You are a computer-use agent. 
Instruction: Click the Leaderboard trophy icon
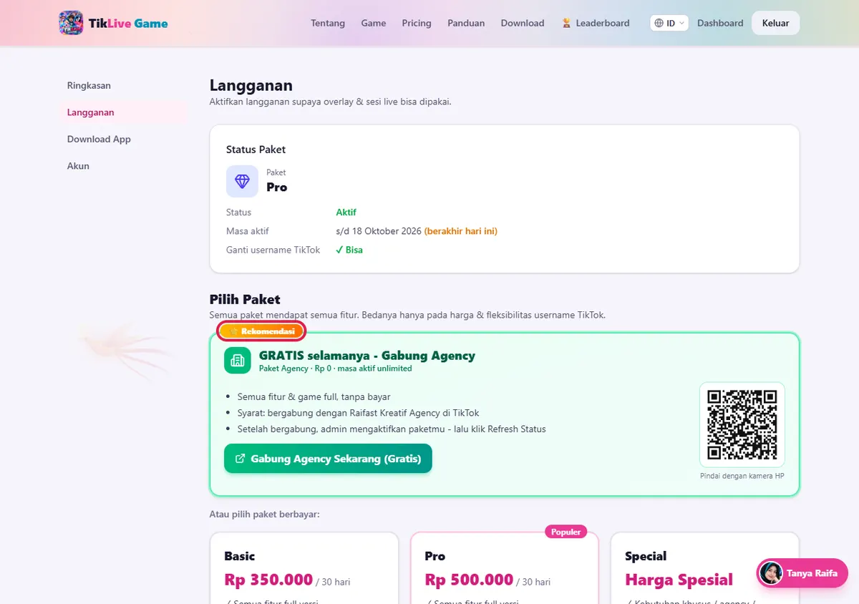coord(566,23)
